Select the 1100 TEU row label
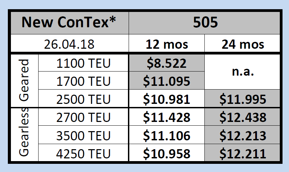The width and height of the screenshot is (289, 172). (83, 63)
